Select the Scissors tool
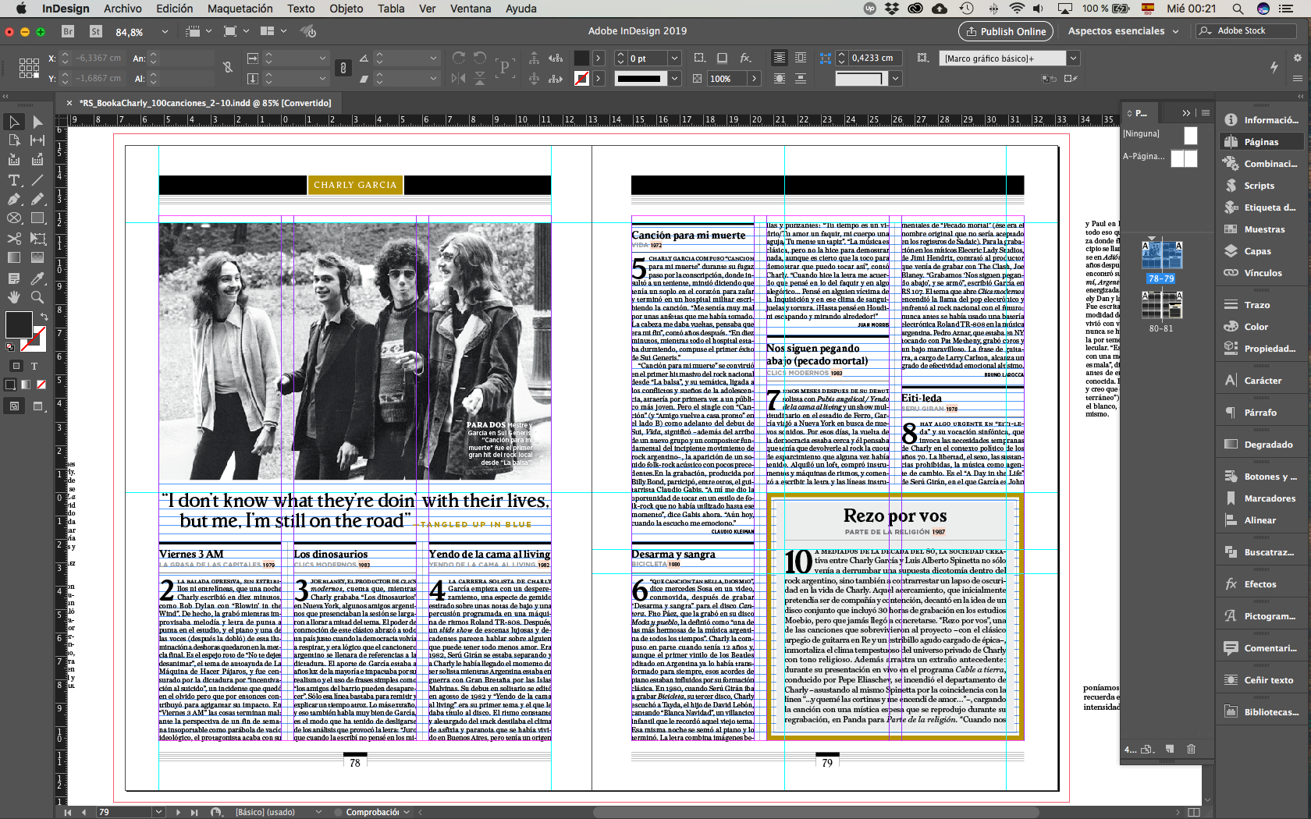This screenshot has width=1311, height=819. pyautogui.click(x=14, y=239)
